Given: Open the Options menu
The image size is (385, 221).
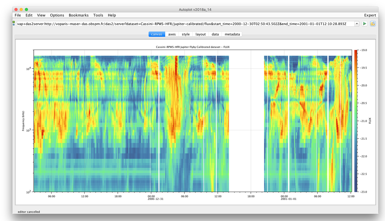Looking at the screenshot, I should 57,15.
